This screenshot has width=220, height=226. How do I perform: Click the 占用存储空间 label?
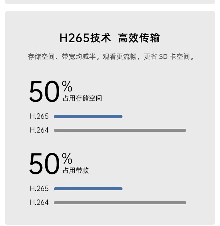point(82,98)
